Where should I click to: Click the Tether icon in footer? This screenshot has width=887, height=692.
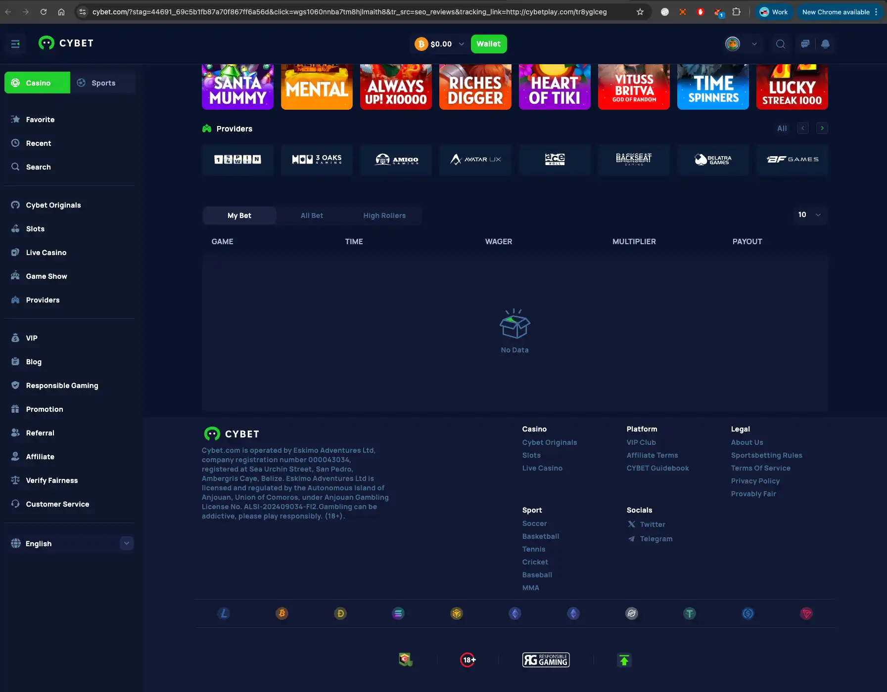pyautogui.click(x=690, y=613)
